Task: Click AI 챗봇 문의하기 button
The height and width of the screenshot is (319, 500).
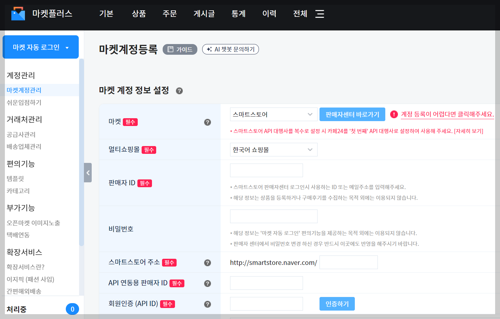Action: 230,49
